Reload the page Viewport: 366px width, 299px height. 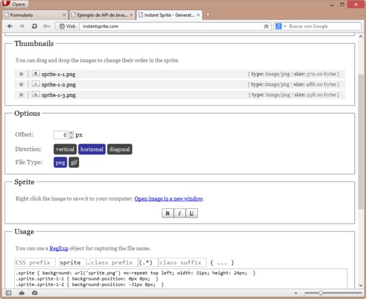(34, 26)
